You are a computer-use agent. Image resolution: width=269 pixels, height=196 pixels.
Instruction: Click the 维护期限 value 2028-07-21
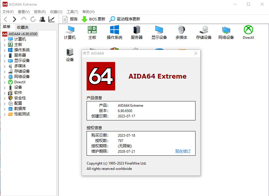[126, 152]
